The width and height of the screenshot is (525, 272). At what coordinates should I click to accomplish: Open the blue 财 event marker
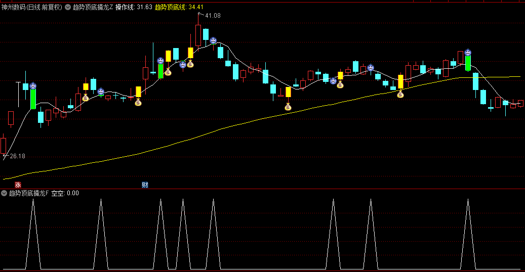[x=145, y=185]
